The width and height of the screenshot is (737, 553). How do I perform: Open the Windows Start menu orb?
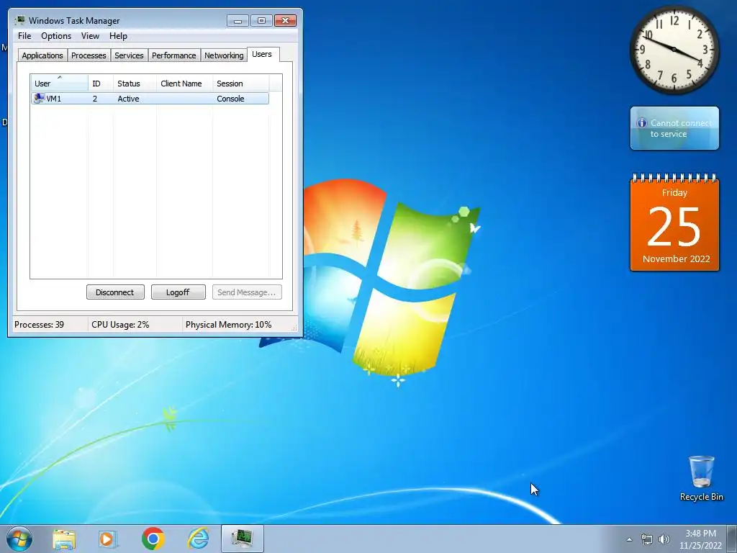coord(19,539)
